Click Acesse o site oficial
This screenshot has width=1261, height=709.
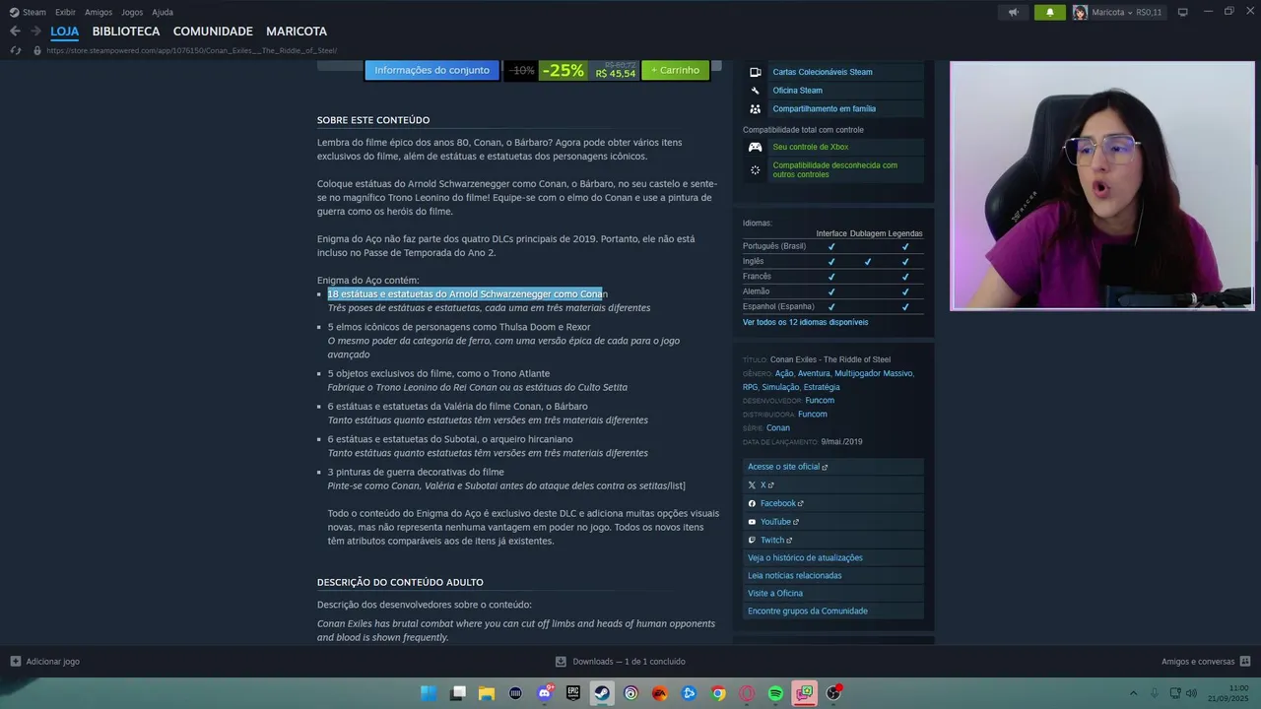[x=833, y=467]
